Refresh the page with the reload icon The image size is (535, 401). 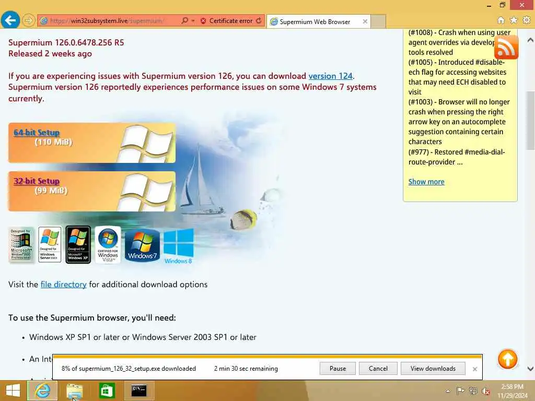tap(259, 21)
